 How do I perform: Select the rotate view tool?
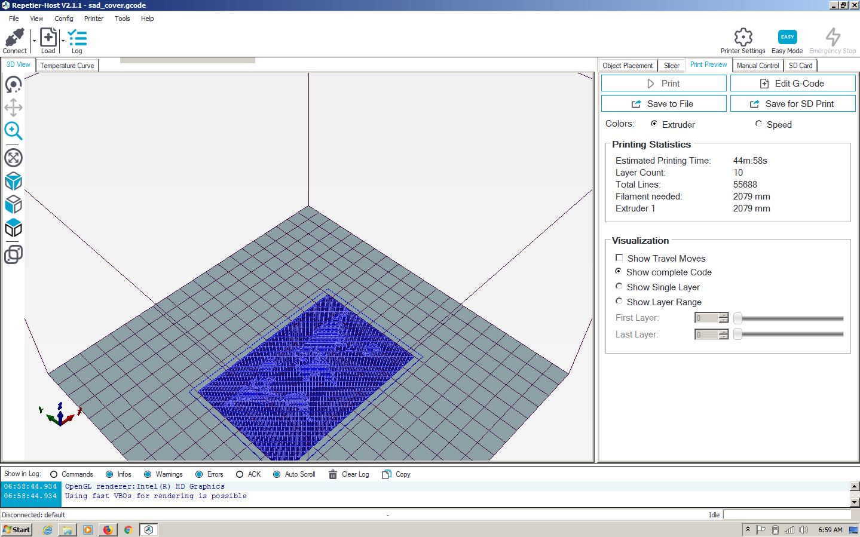coord(13,84)
